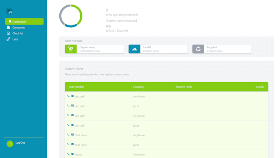Click the Landfill mountain icon

pyautogui.click(x=135, y=49)
